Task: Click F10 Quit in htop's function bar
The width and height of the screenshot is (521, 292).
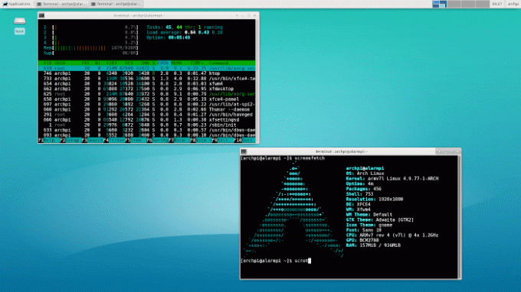Action: [x=244, y=140]
